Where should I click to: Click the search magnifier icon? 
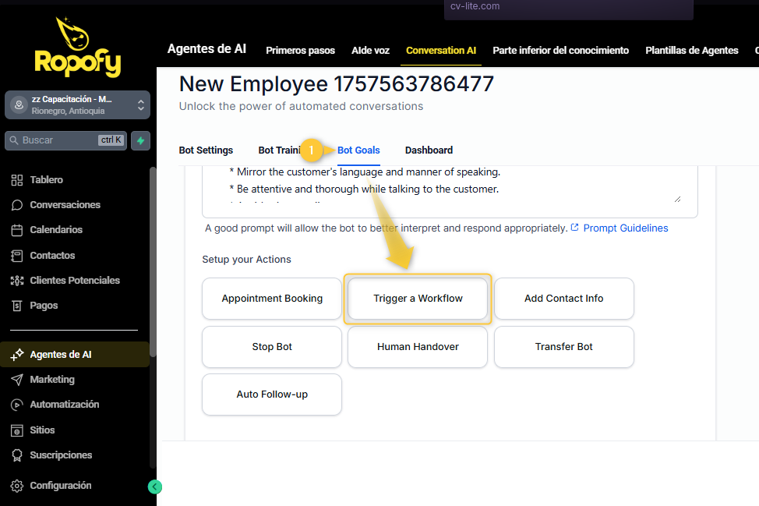point(14,140)
